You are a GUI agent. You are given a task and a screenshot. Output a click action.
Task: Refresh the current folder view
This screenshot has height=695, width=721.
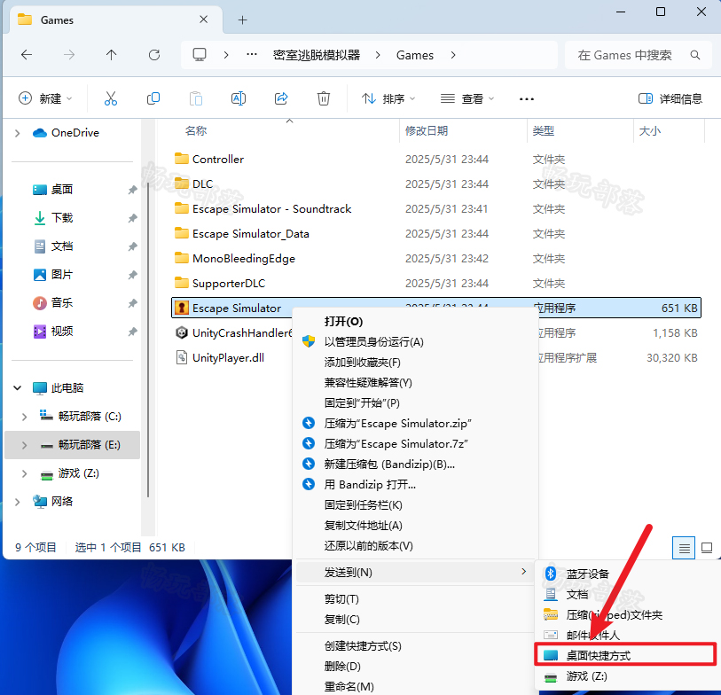(x=154, y=55)
